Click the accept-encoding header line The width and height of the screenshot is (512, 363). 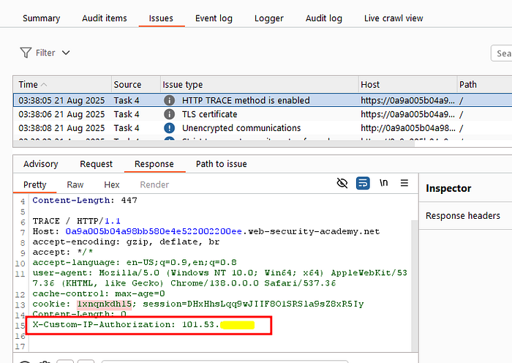tap(126, 242)
